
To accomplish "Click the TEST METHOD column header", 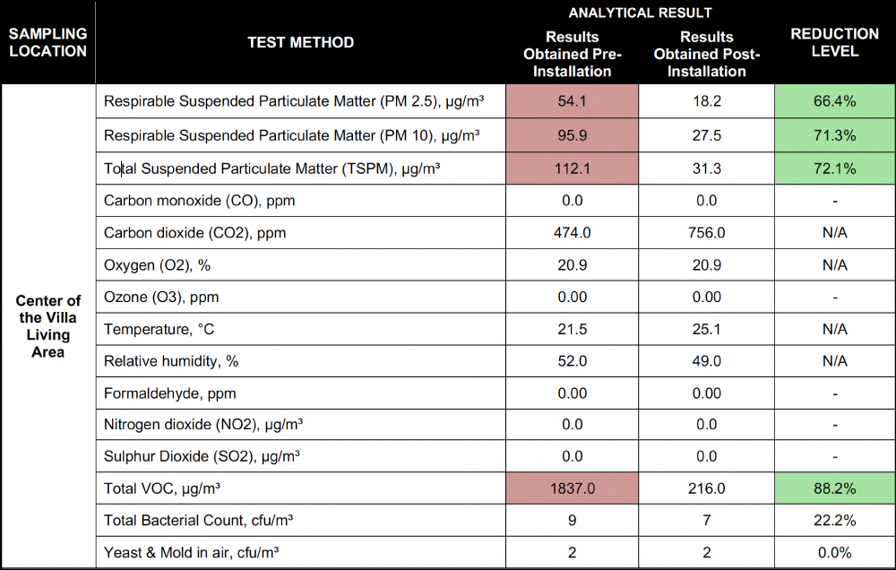I will [300, 42].
